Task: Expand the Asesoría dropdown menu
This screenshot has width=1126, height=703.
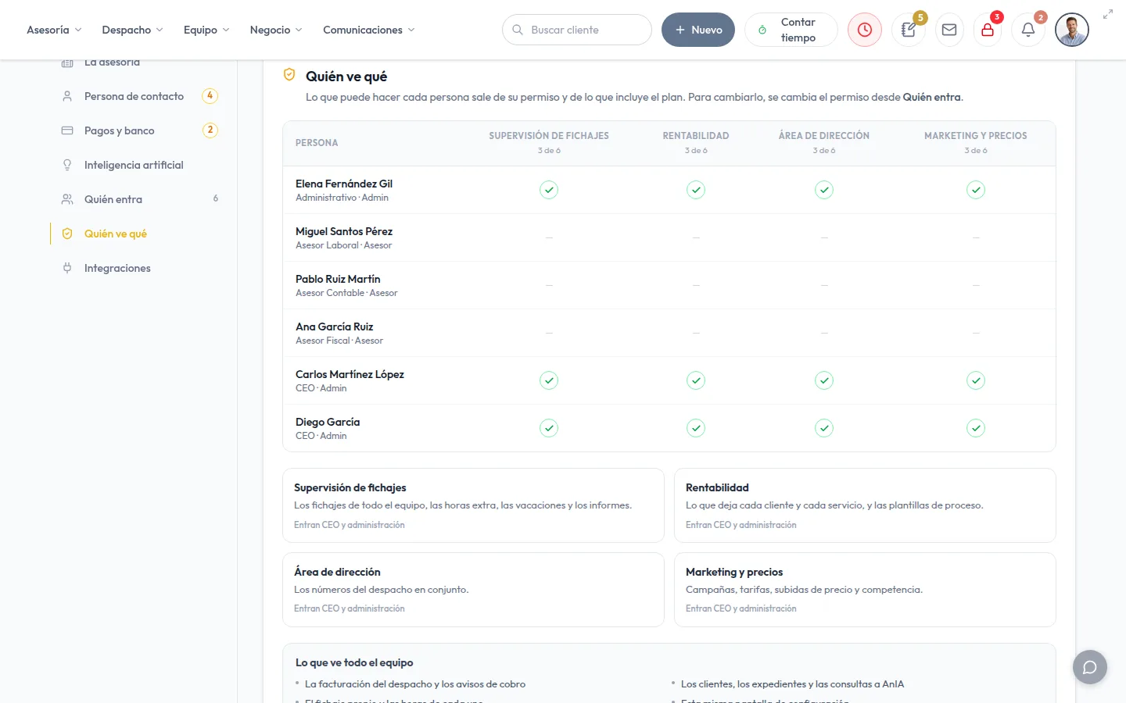Action: [54, 30]
